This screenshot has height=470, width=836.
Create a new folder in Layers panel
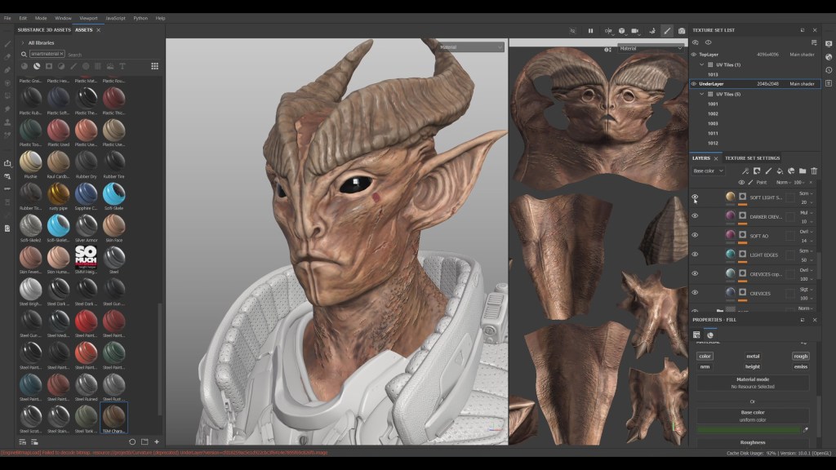[x=803, y=171]
